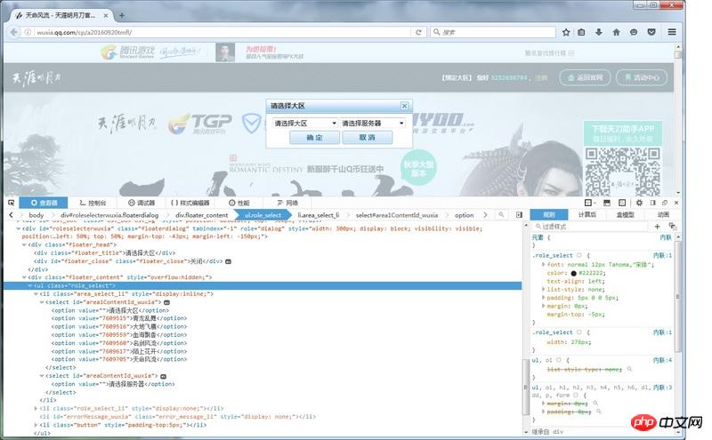Open the 动画 animations sidebar tab

[x=663, y=214]
